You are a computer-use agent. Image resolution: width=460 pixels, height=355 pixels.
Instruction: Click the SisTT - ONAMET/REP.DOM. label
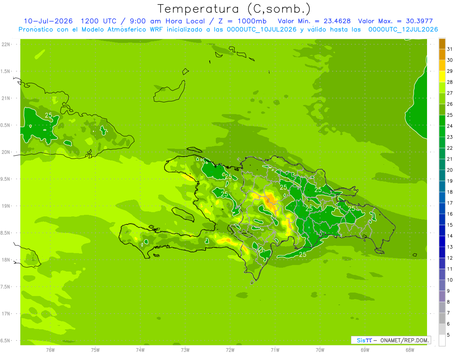(x=391, y=340)
